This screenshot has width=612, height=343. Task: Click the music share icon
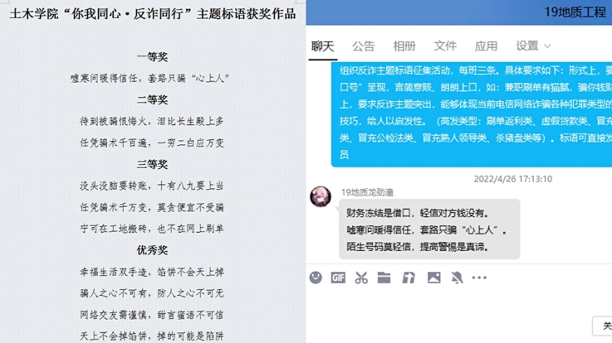coord(409,278)
